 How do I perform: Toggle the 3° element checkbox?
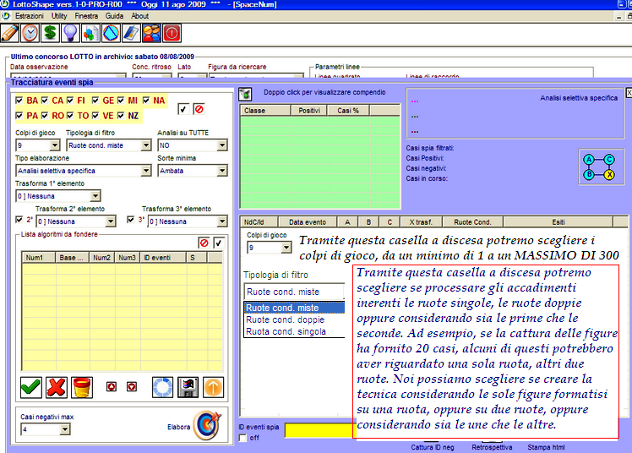pos(130,220)
